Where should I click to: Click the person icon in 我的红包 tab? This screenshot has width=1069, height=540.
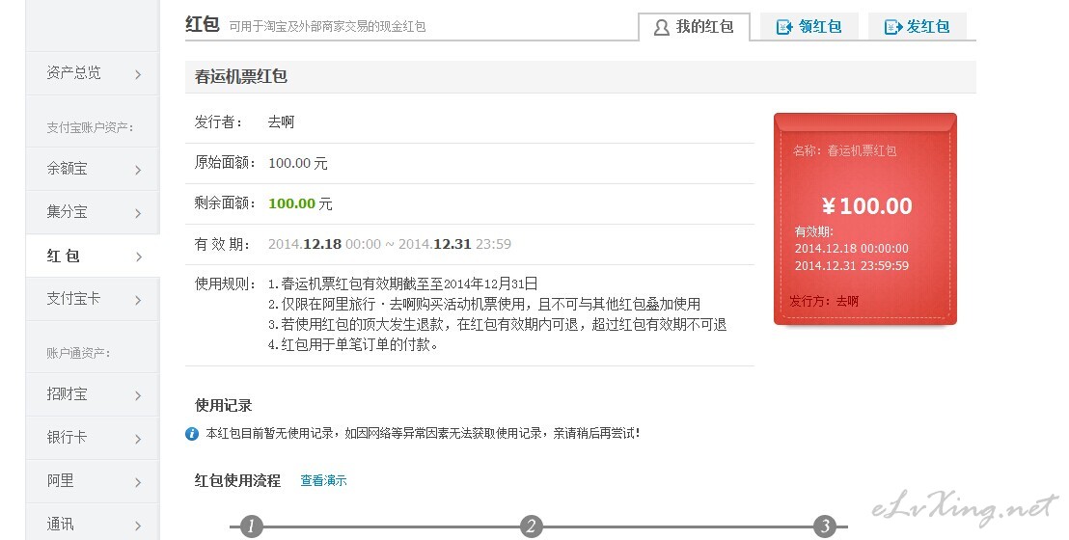(x=661, y=28)
